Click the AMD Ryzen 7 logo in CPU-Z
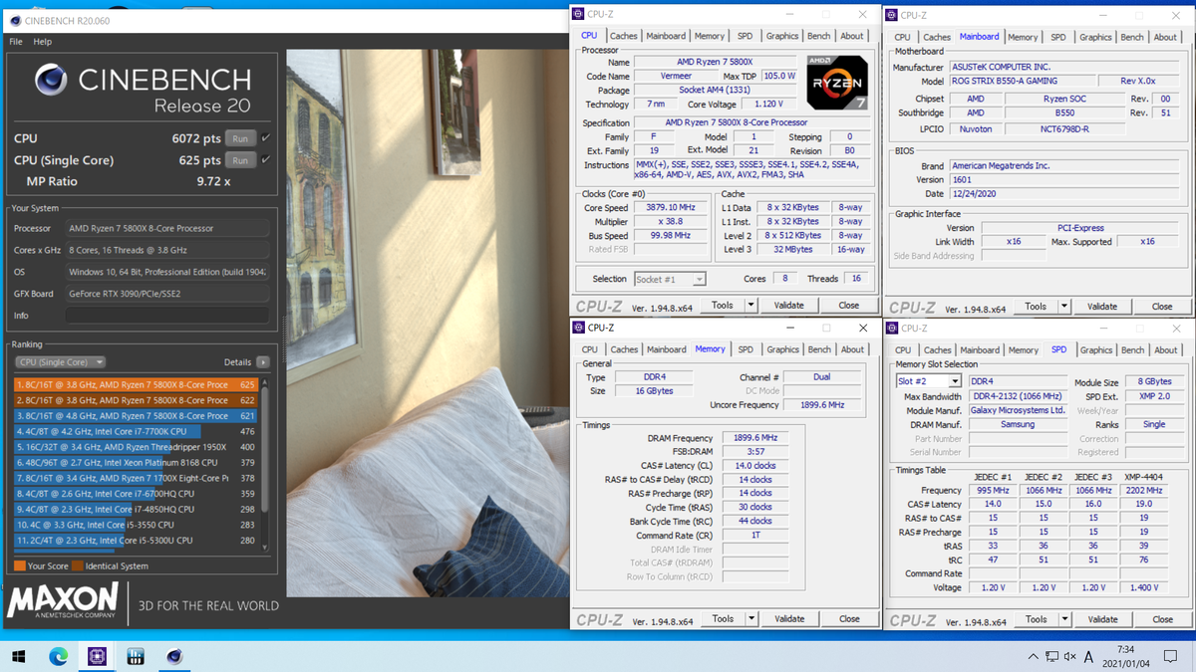The image size is (1196, 672). coord(837,83)
